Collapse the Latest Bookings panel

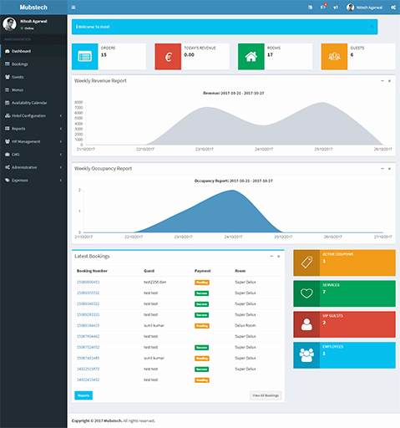click(x=271, y=256)
